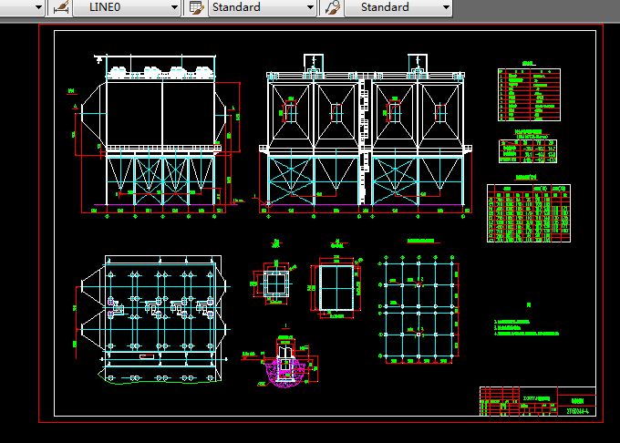Open the dimension style Standard dropdown
This screenshot has width=620, height=443.
tap(309, 7)
